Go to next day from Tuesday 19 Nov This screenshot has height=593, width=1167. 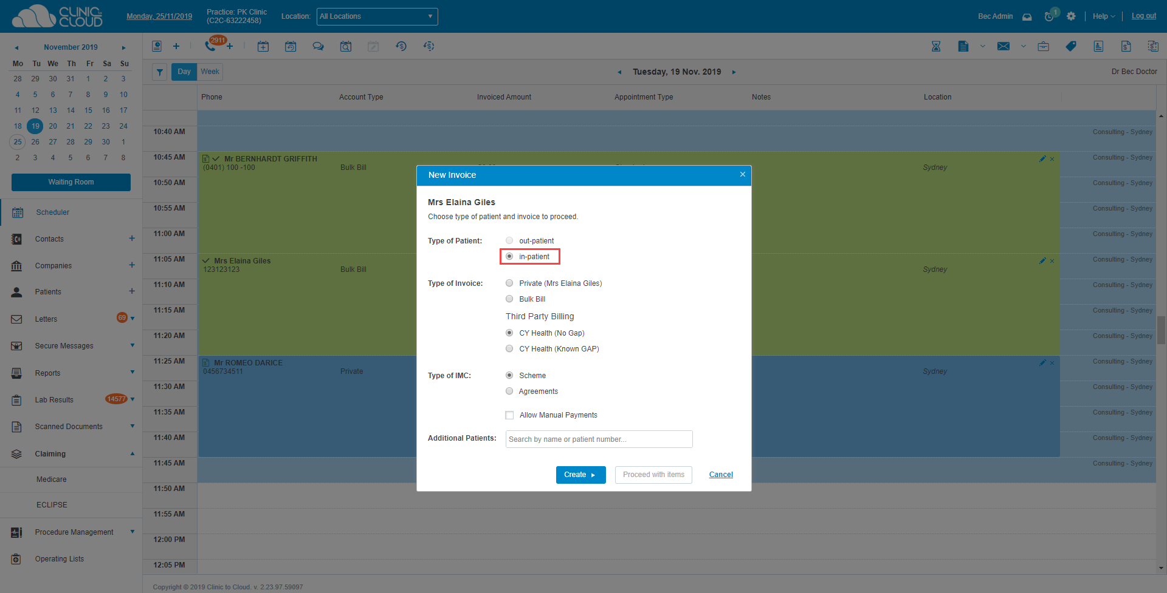734,72
